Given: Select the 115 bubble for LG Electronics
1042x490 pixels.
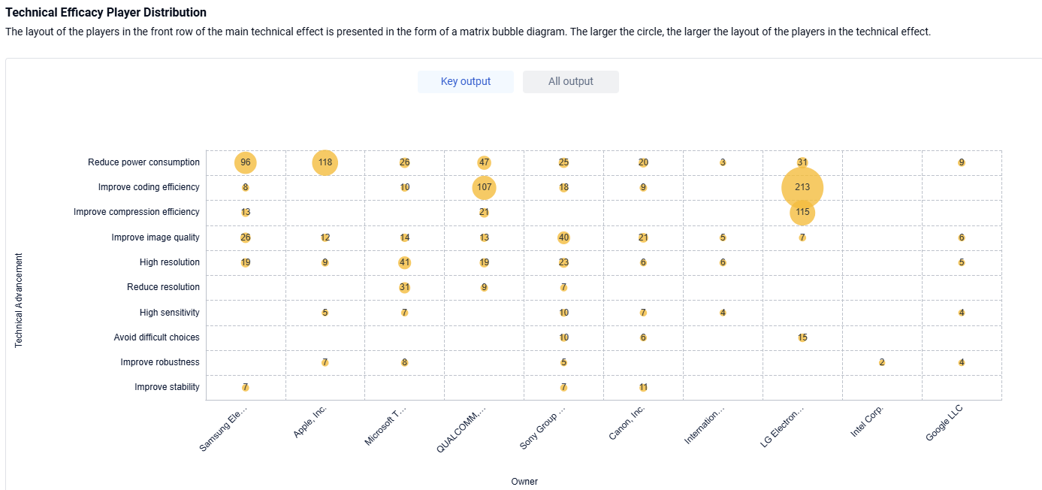Looking at the screenshot, I should [802, 213].
